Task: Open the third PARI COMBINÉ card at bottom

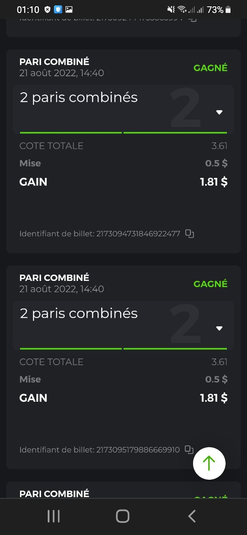Action: tap(123, 490)
